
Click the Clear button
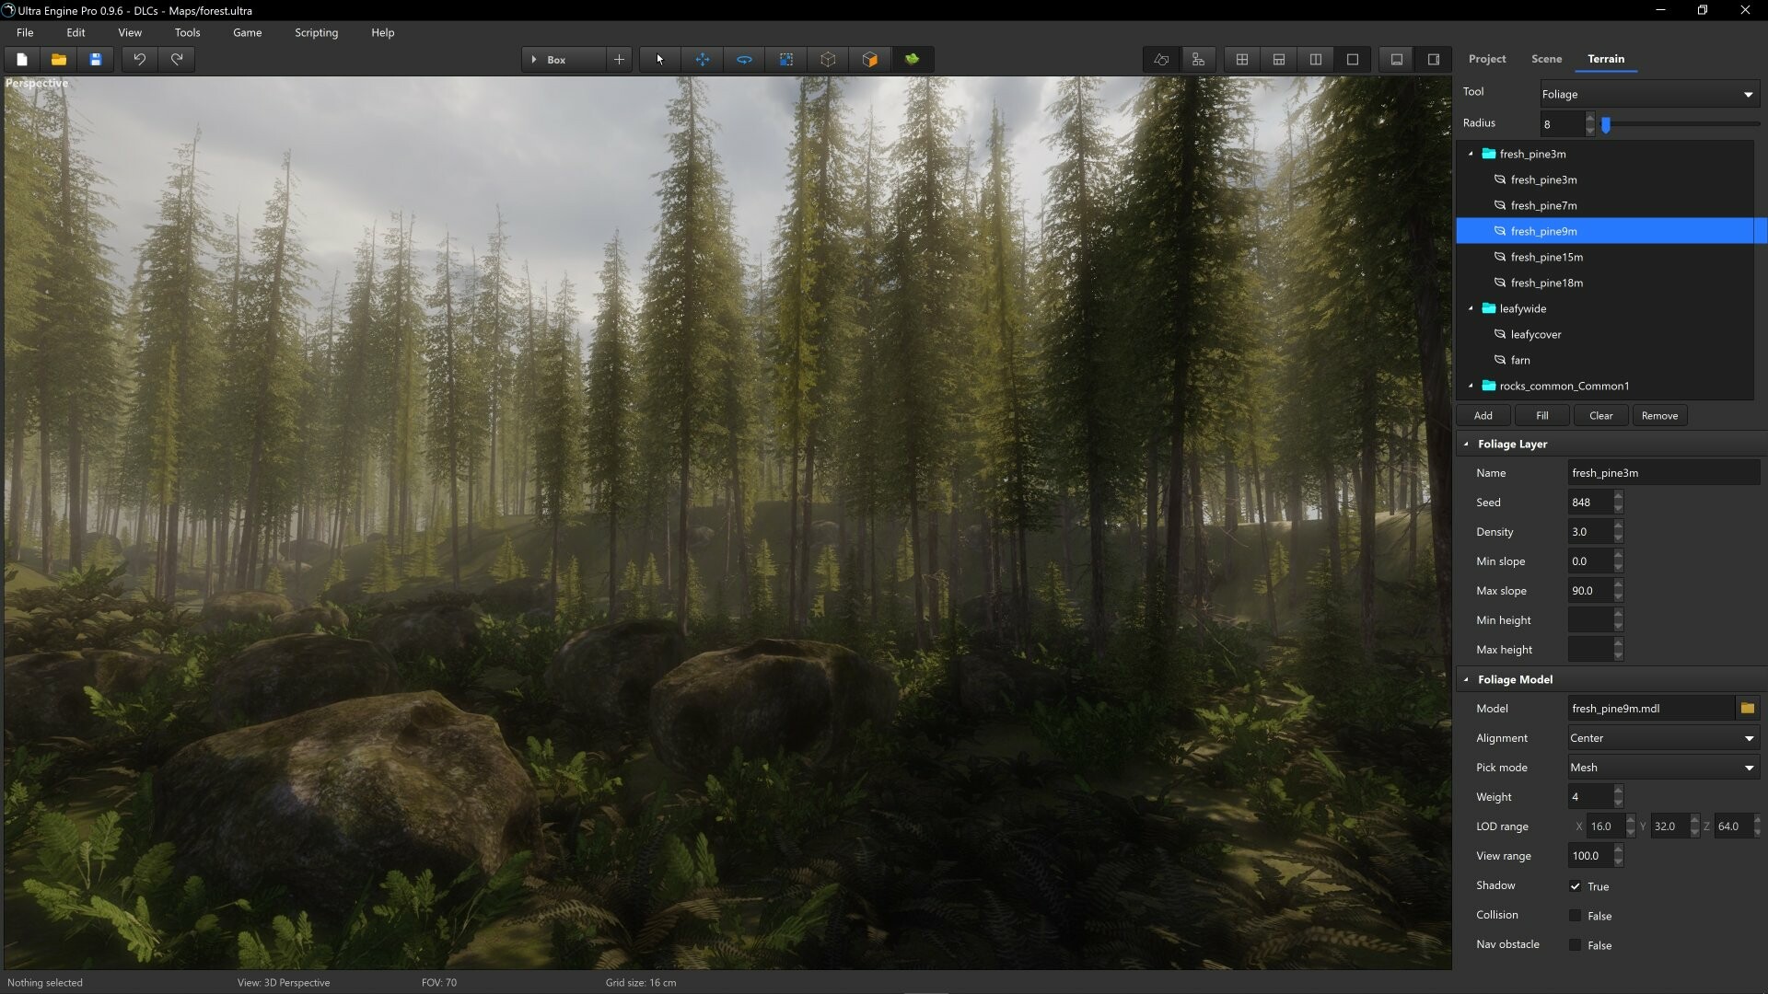pos(1600,415)
